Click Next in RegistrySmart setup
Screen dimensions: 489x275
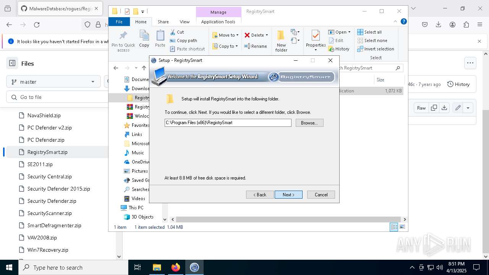(288, 195)
